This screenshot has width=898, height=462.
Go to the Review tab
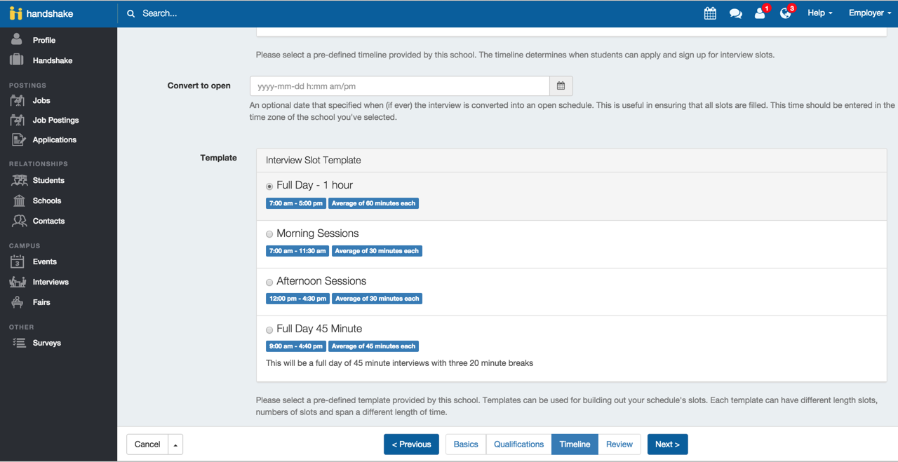(x=619, y=444)
